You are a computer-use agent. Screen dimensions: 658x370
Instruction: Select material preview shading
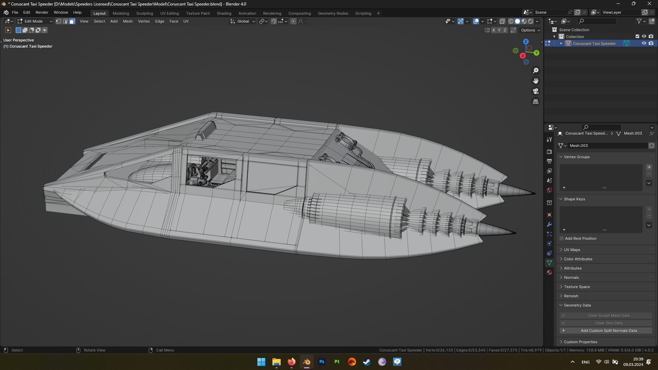(524, 21)
